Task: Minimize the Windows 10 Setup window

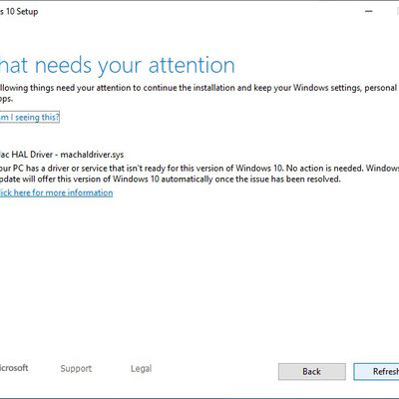Action: point(368,11)
